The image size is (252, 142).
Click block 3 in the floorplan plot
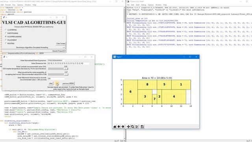(145, 97)
